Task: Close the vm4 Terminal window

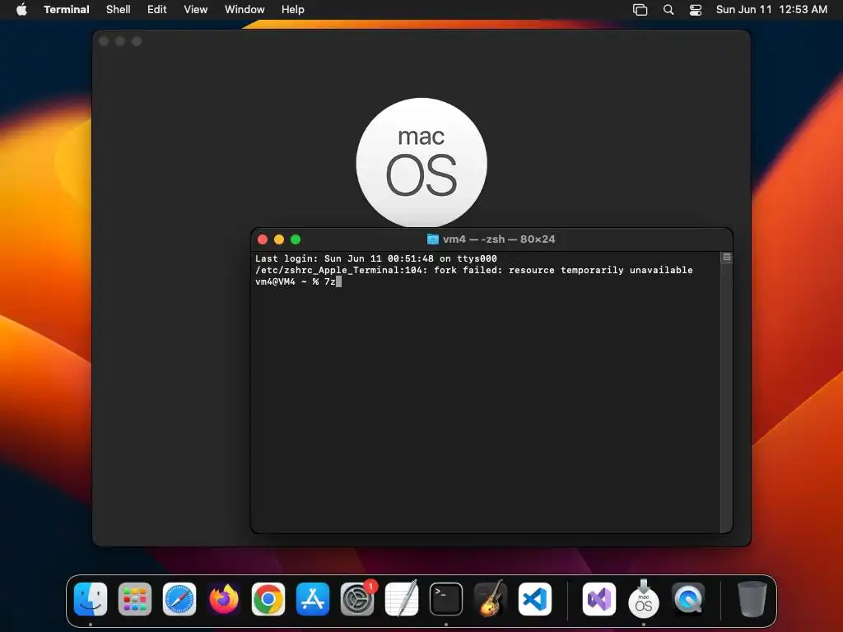Action: pyautogui.click(x=263, y=239)
